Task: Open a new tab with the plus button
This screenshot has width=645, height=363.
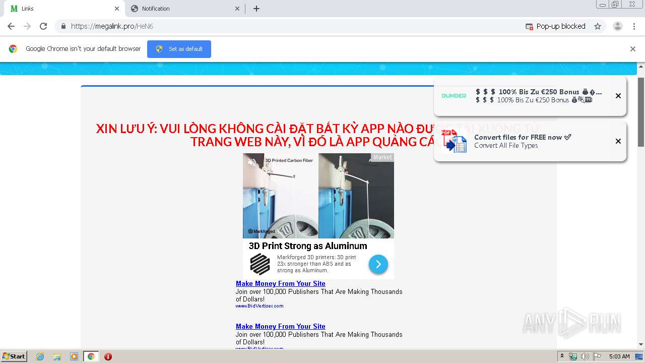Action: tap(256, 9)
